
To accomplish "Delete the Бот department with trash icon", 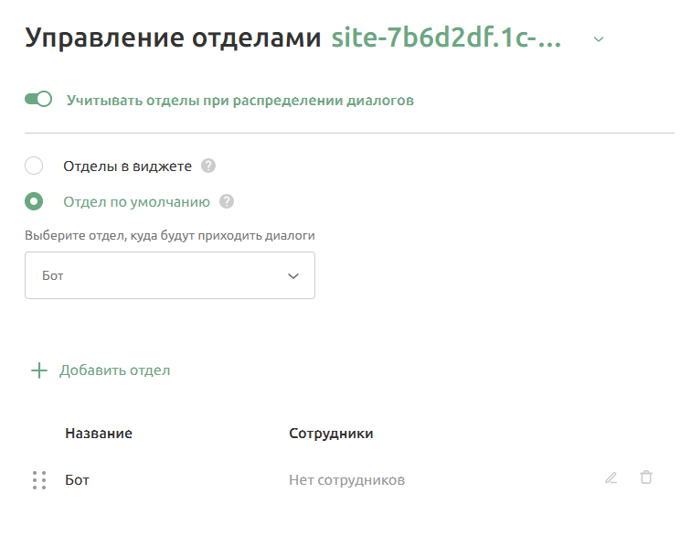I will [x=646, y=477].
